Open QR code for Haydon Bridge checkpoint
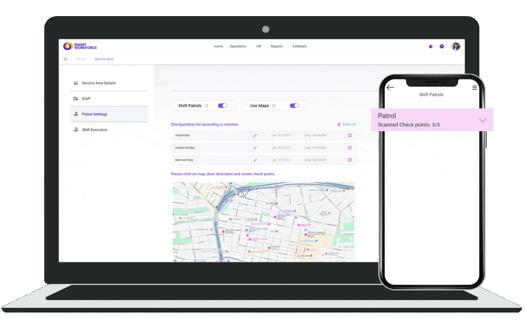This screenshot has height=329, width=526. [x=350, y=148]
